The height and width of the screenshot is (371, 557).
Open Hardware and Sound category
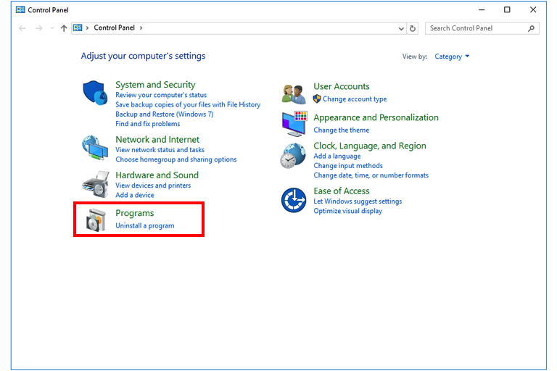point(157,175)
